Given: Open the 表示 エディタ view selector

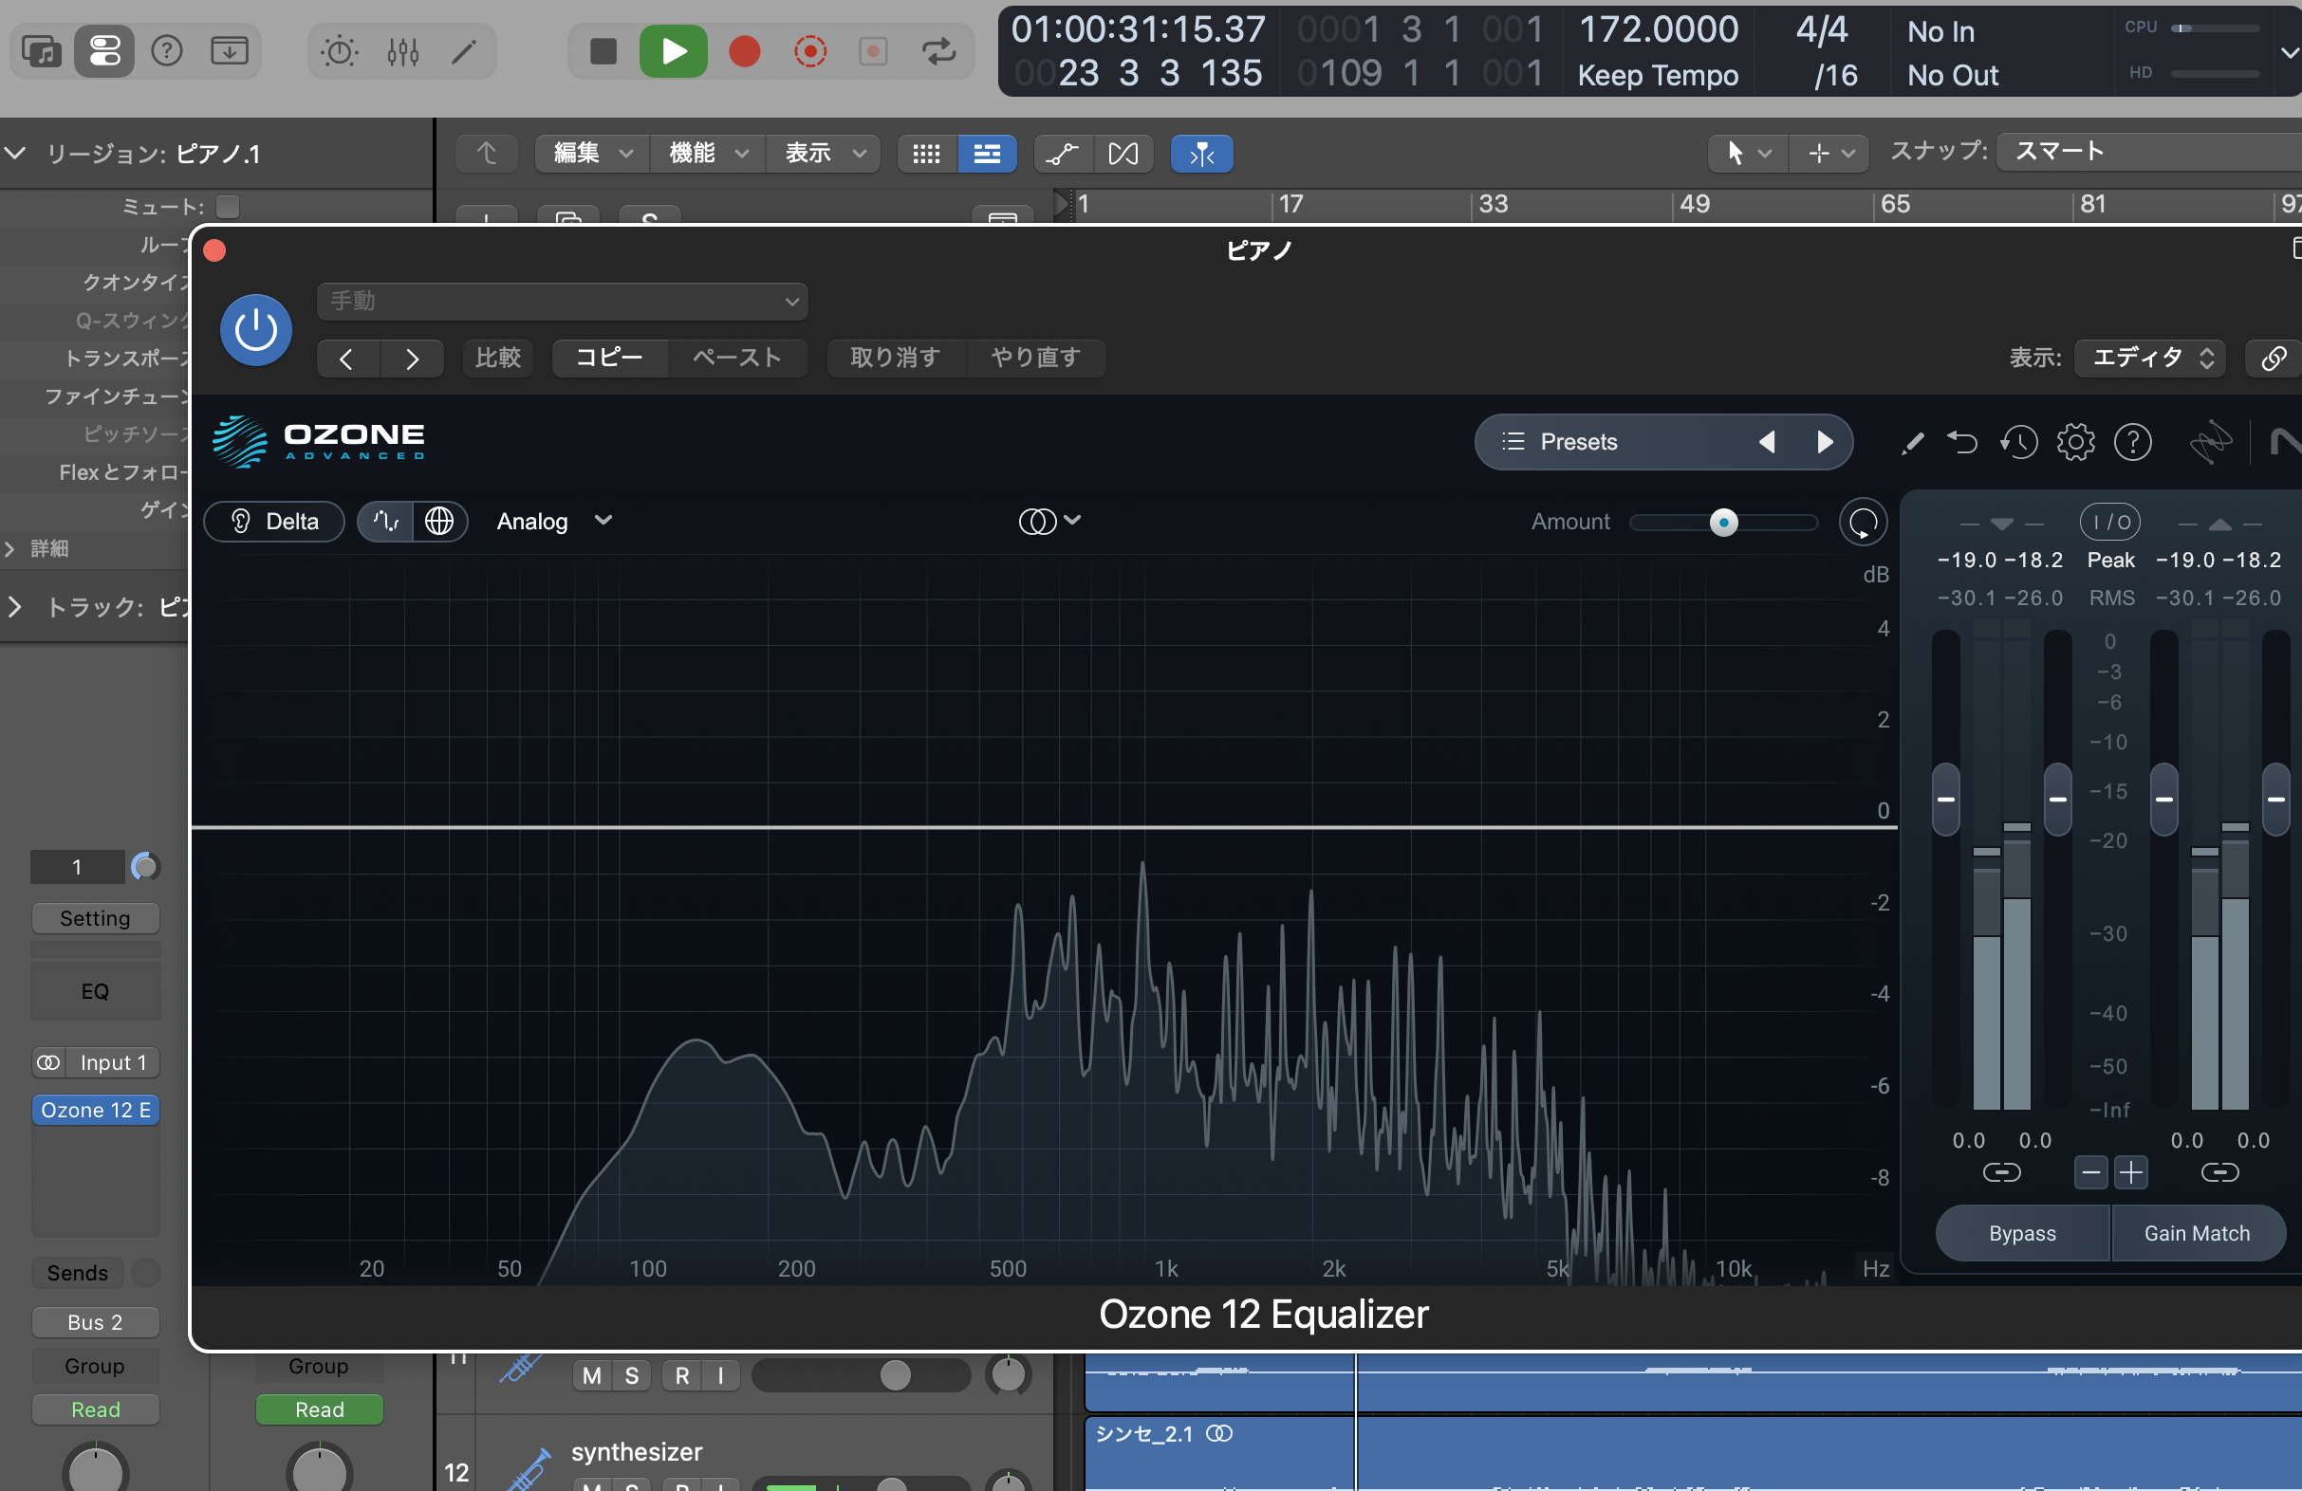Looking at the screenshot, I should [x=2152, y=358].
